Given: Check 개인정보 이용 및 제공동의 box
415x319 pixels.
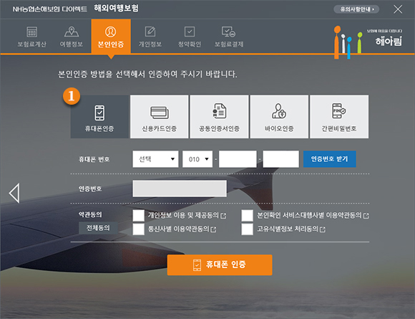Looking at the screenshot, I should (x=139, y=215).
